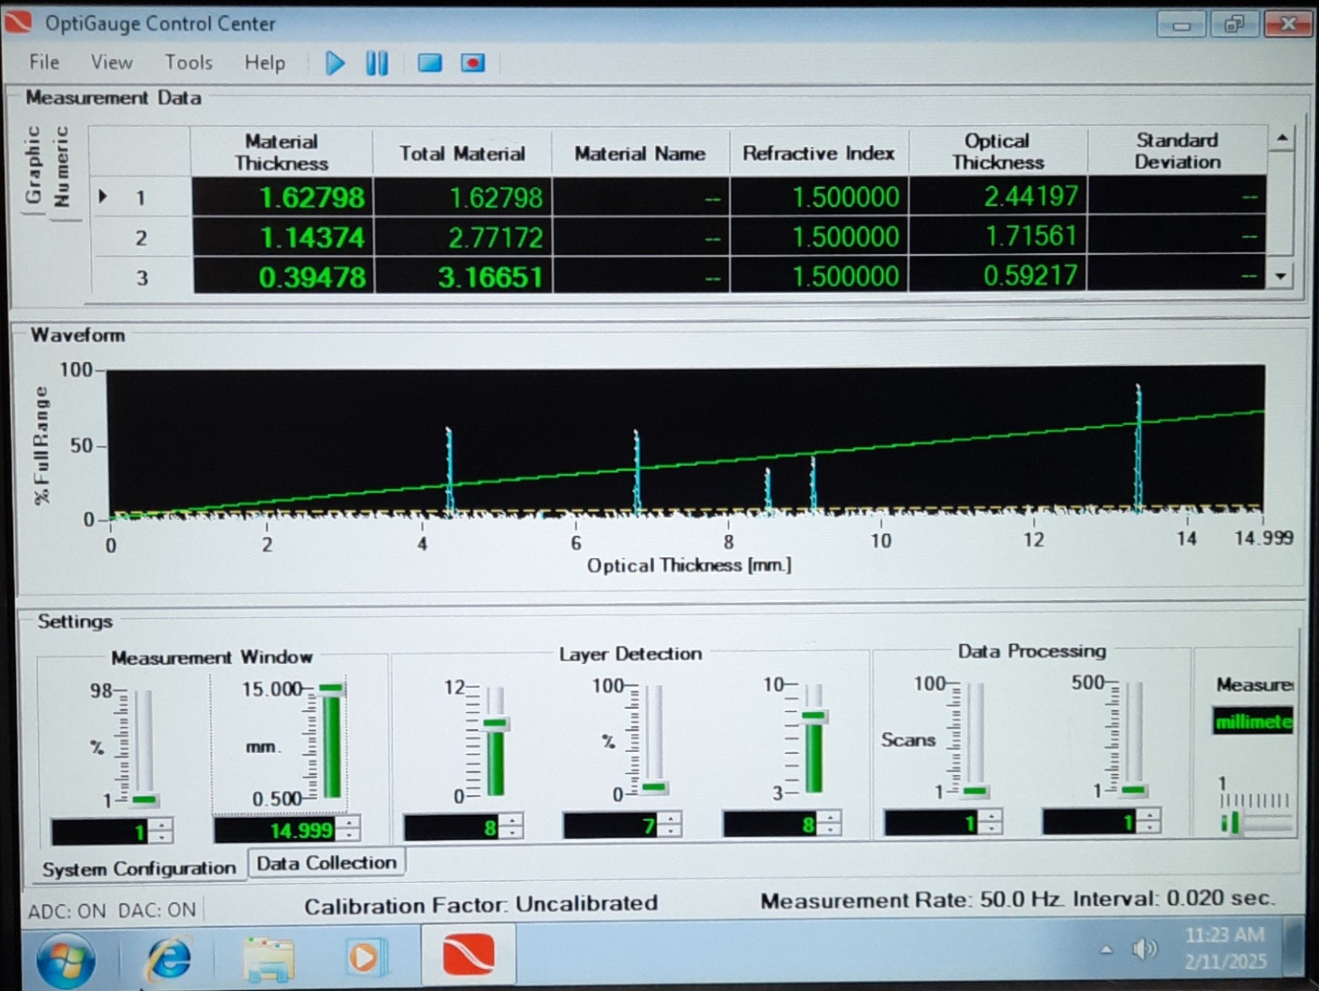Click the Data Processing Scans slider handle
Screen dimensions: 1319x991
point(975,791)
